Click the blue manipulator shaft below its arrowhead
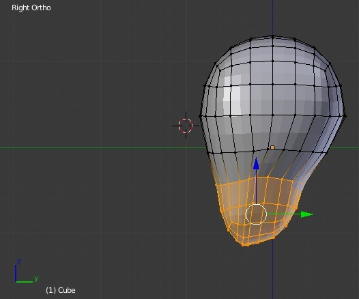 [256, 186]
